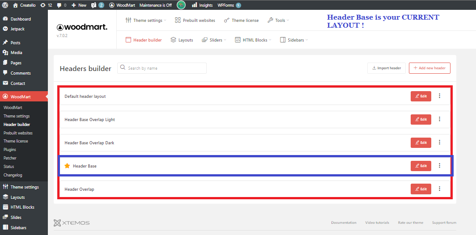Viewport: 476px width, 235px height.
Task: Open the Layouts tab in top navigation
Action: 182,40
